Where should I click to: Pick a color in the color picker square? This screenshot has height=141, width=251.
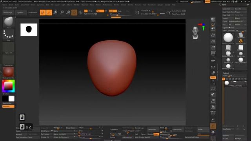tap(8, 86)
